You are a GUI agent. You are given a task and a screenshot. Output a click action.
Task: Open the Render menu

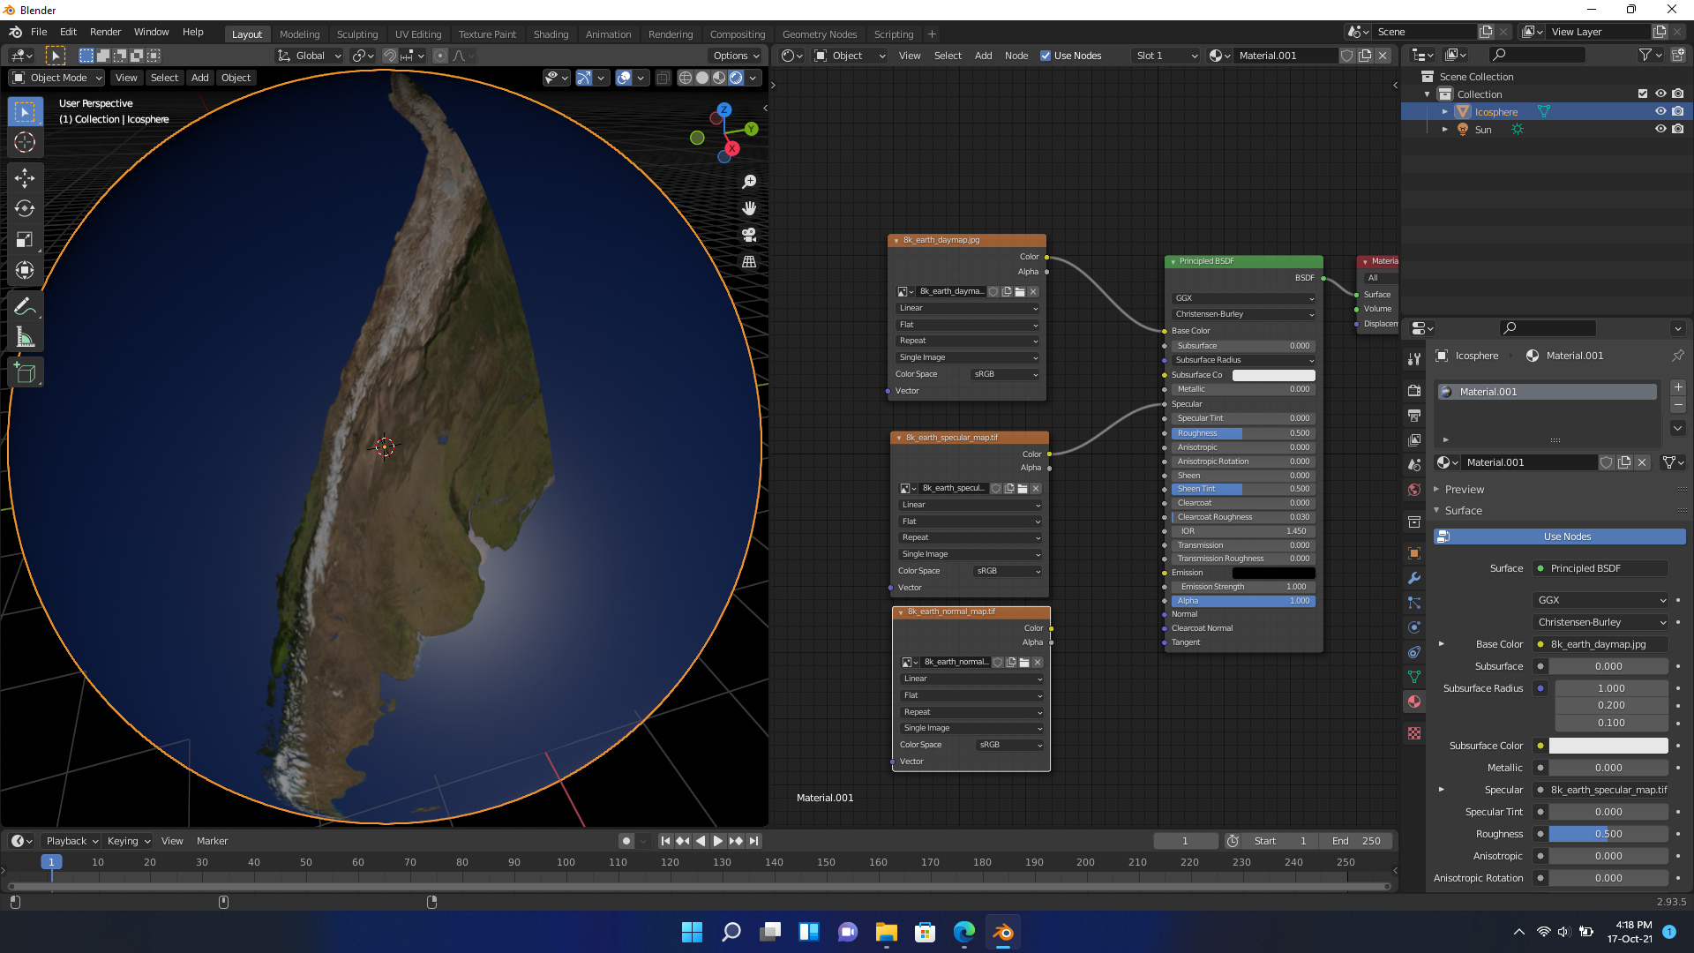(x=105, y=32)
